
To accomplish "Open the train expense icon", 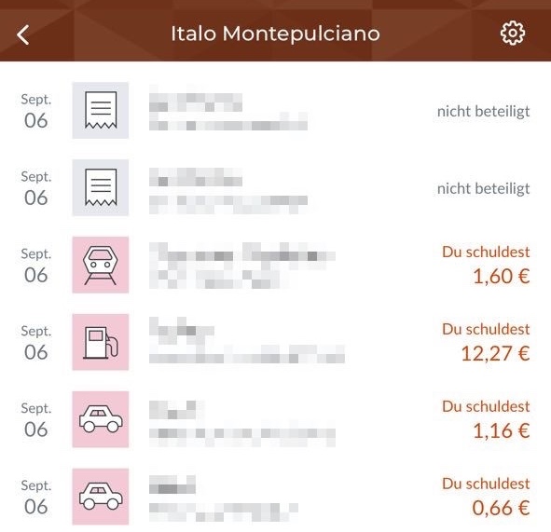I will point(101,265).
